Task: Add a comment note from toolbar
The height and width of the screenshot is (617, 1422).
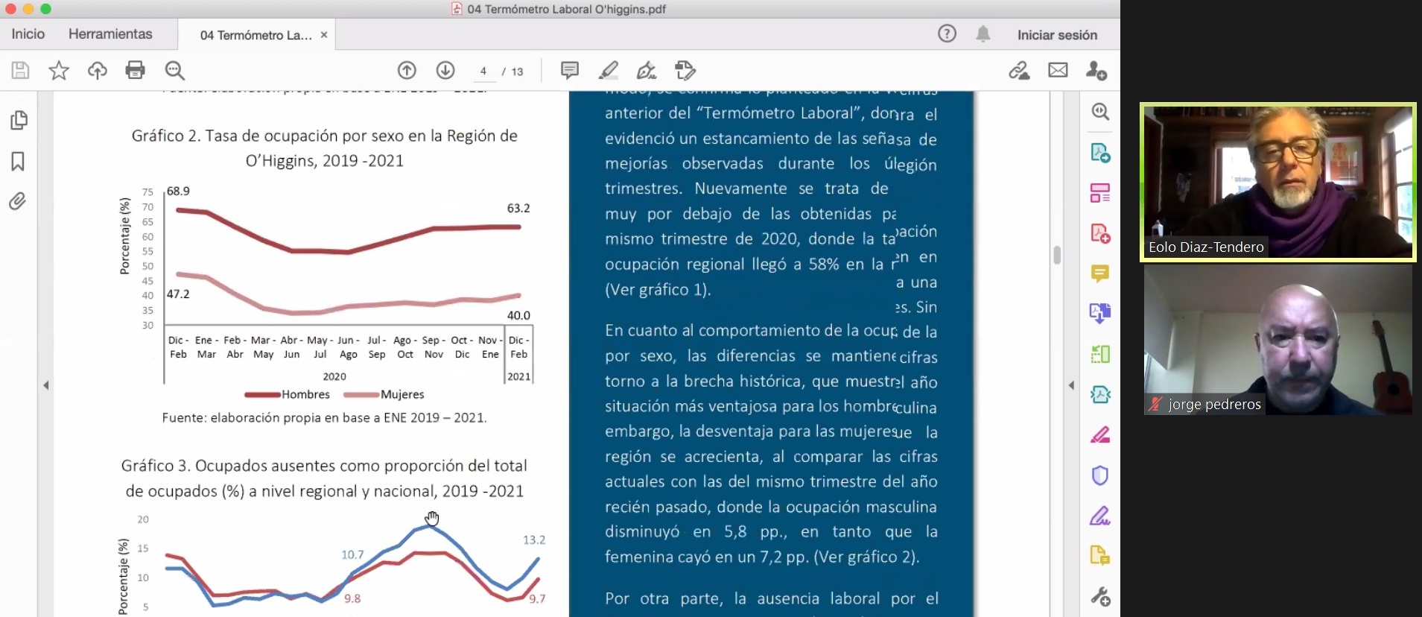Action: click(x=570, y=71)
